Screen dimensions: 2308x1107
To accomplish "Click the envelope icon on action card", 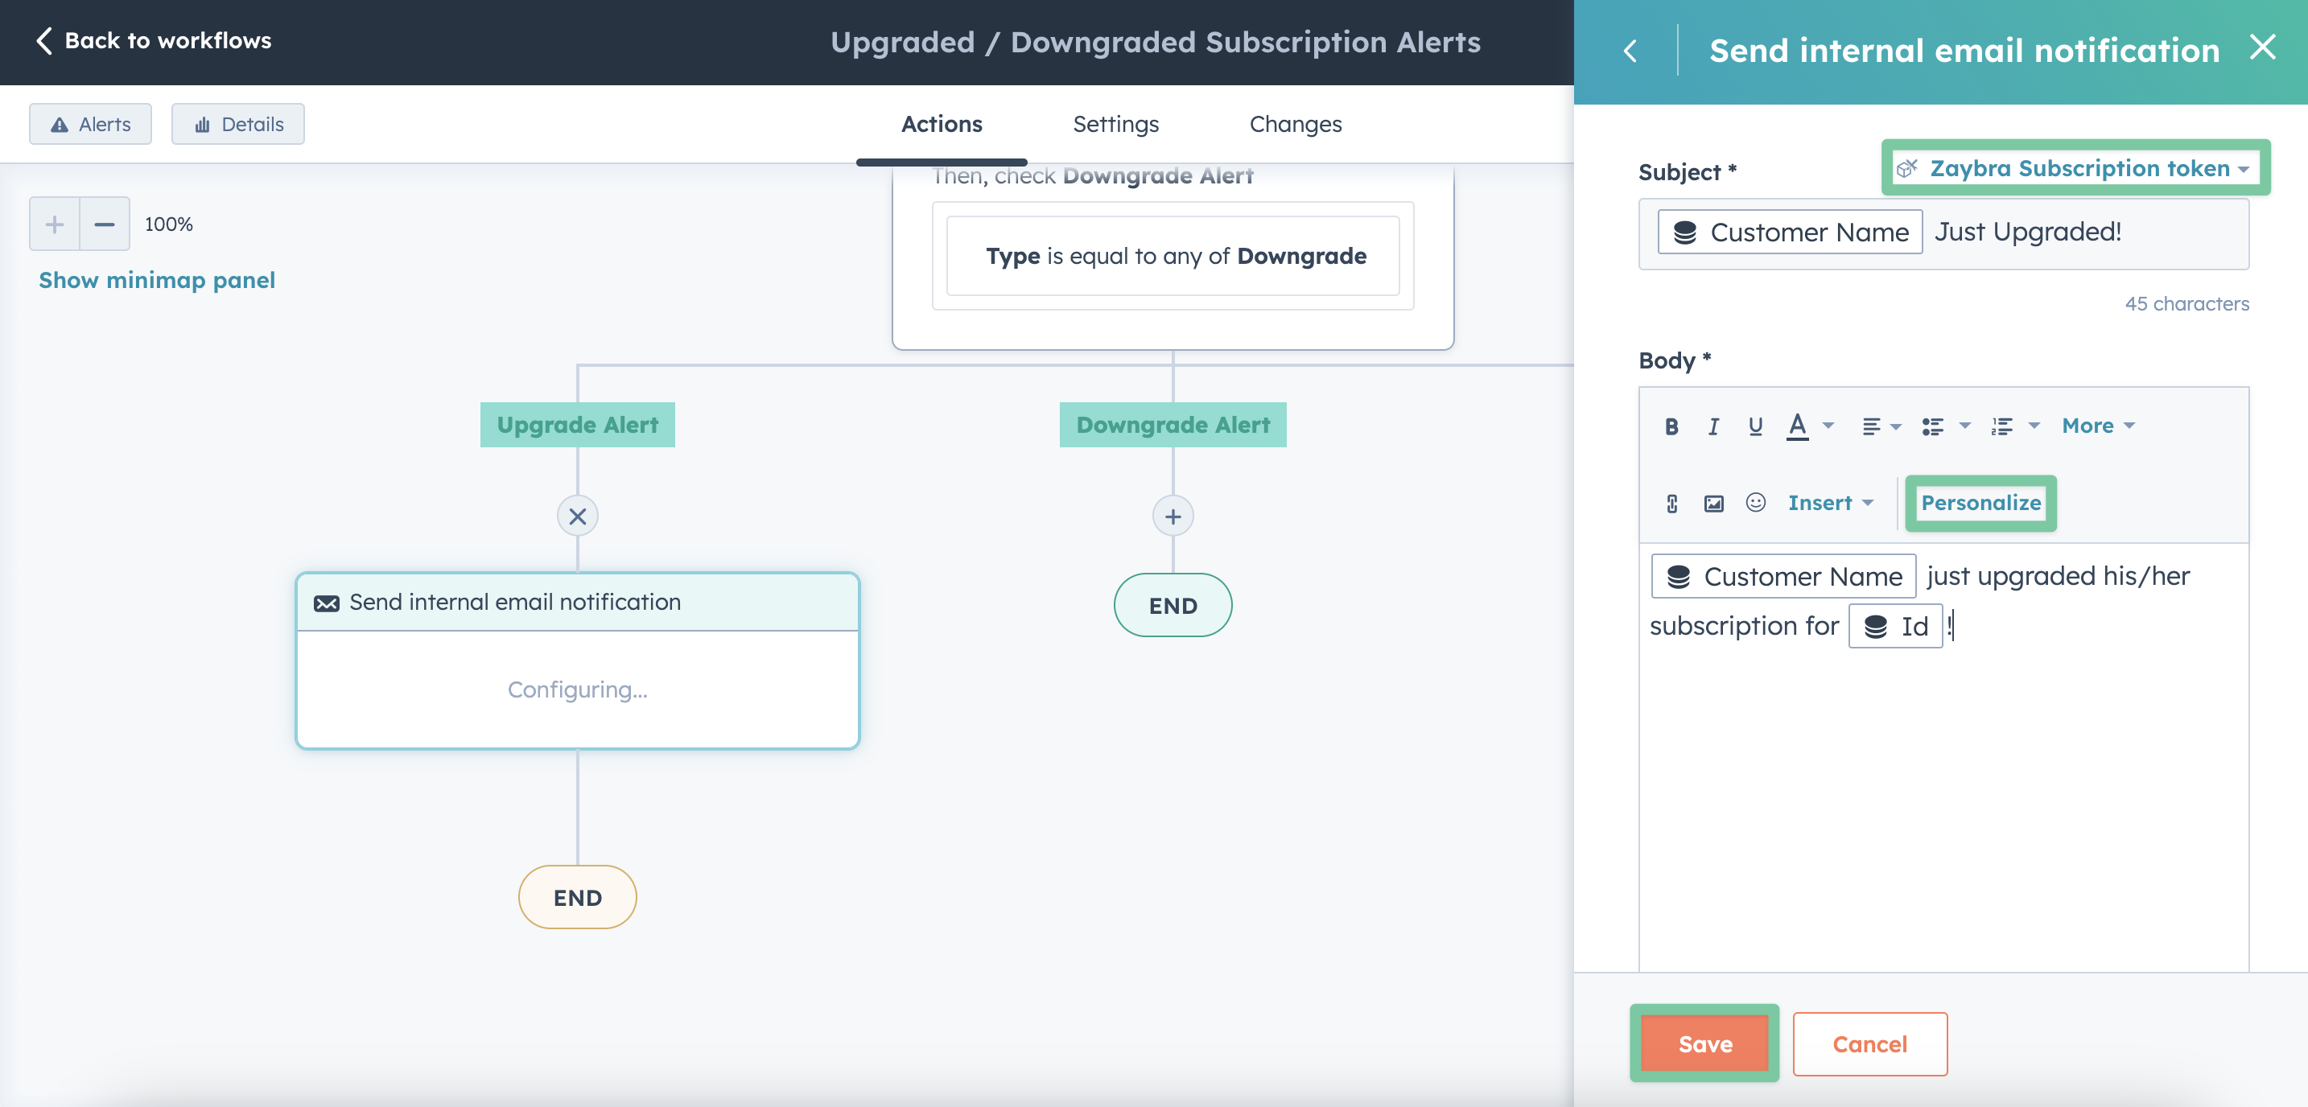I will pyautogui.click(x=326, y=603).
